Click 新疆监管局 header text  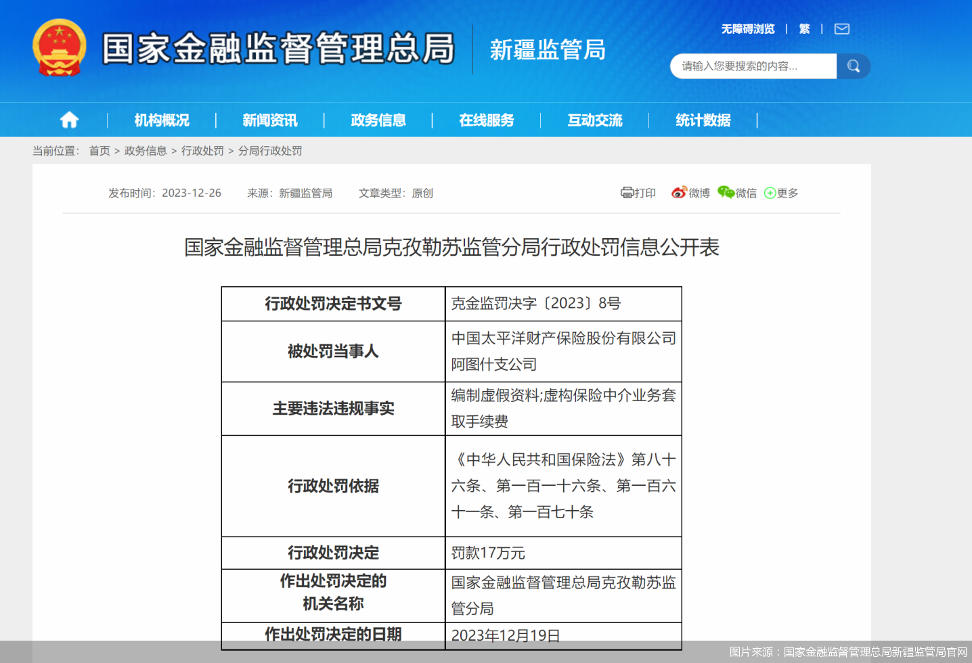click(548, 49)
